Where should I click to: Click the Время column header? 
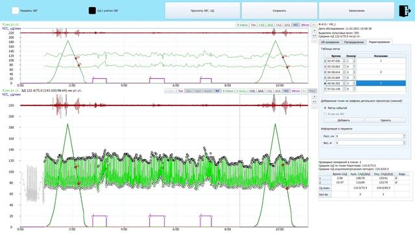(336, 56)
